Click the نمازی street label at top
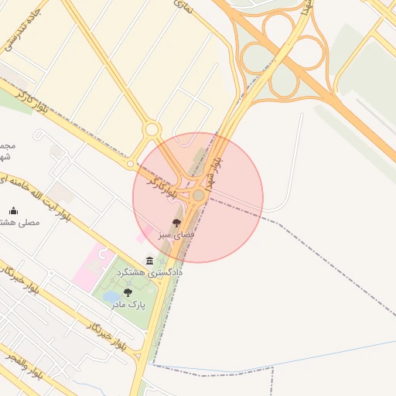The height and width of the screenshot is (396, 396). [x=183, y=6]
